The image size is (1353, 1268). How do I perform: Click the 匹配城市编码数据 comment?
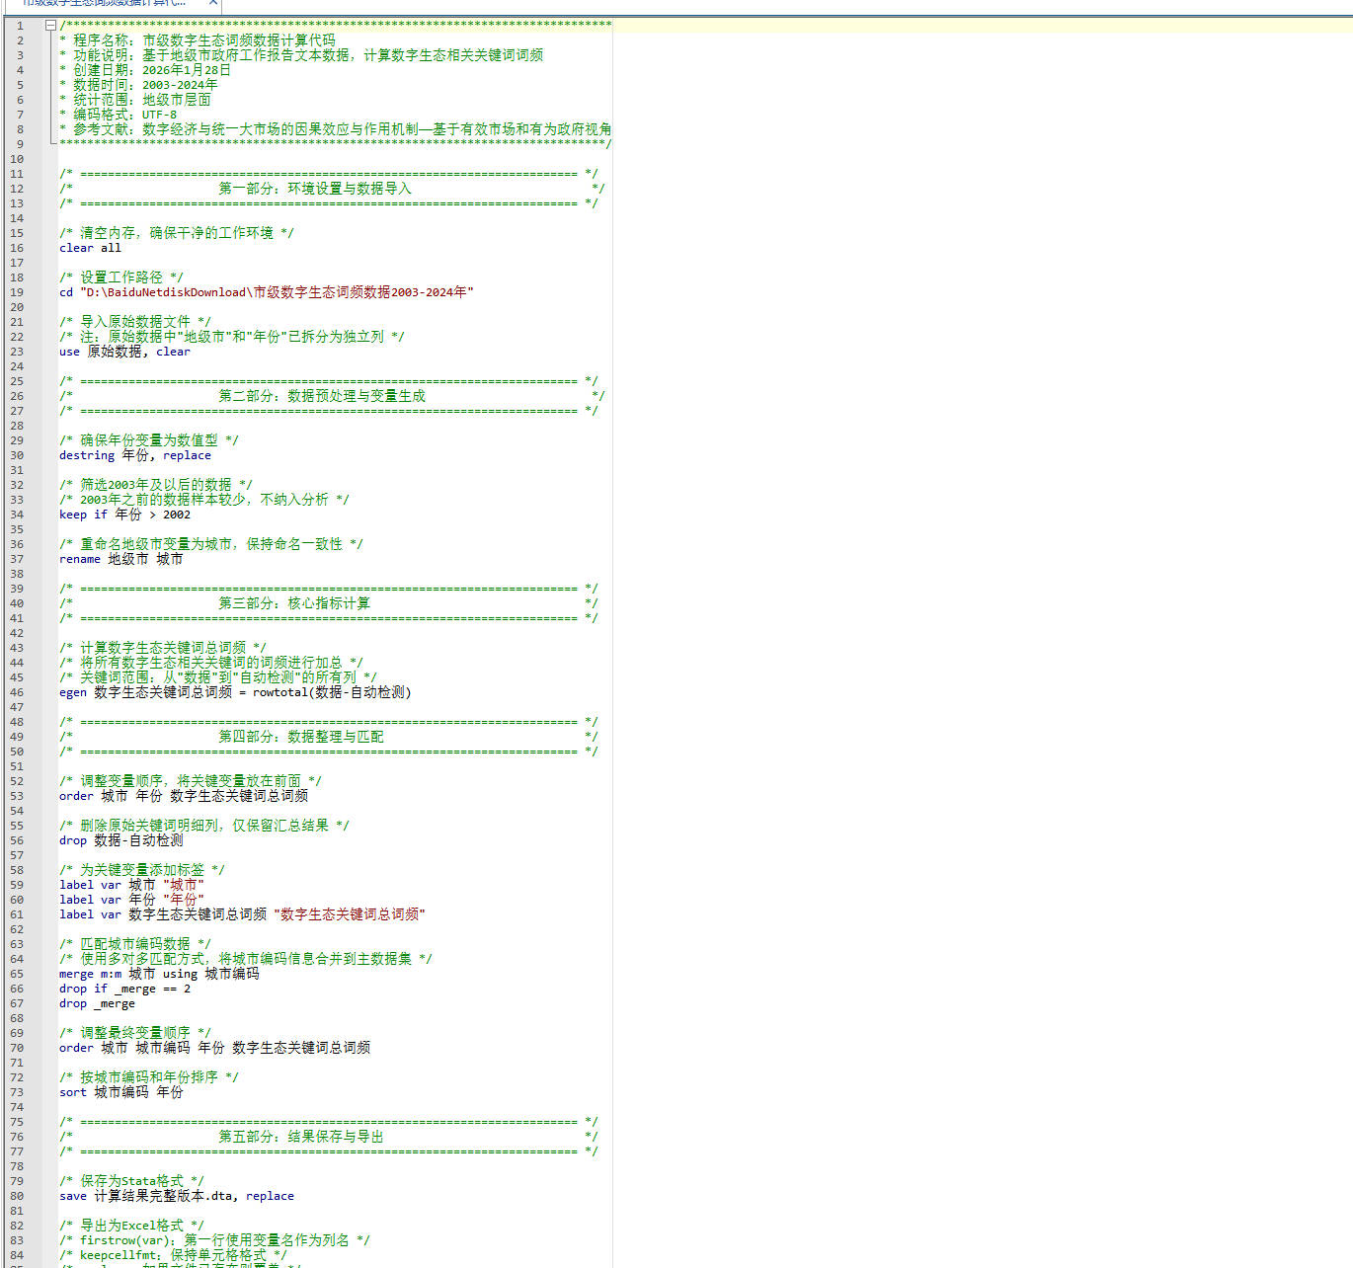click(x=135, y=944)
